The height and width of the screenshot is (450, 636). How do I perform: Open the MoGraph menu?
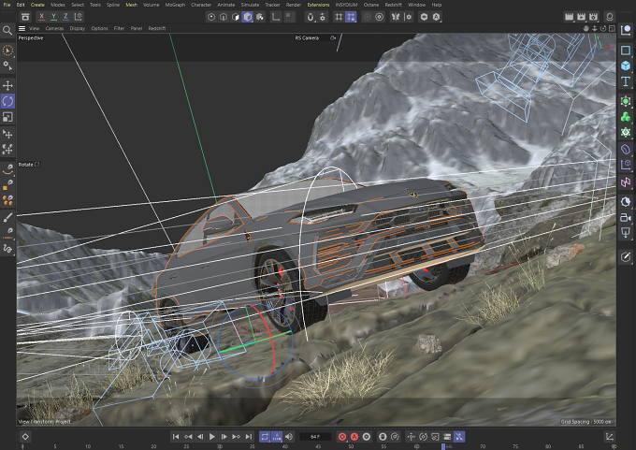175,5
